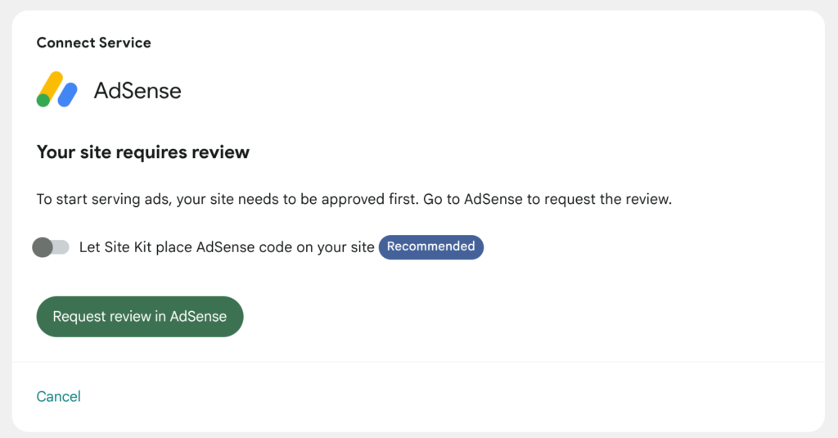838x438 pixels.
Task: Click the "Let Site Kit place AdSense code" label
Action: click(x=227, y=246)
